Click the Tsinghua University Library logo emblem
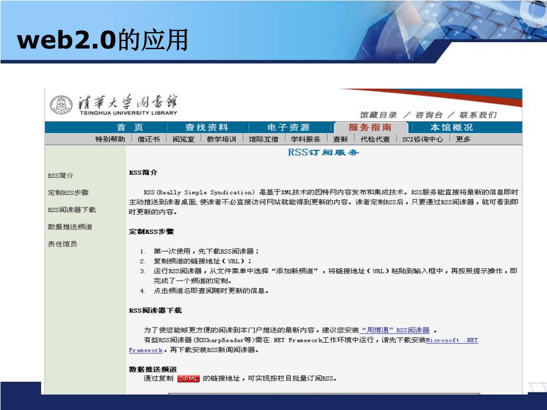Screen dimensions: 547x410 [x=61, y=105]
